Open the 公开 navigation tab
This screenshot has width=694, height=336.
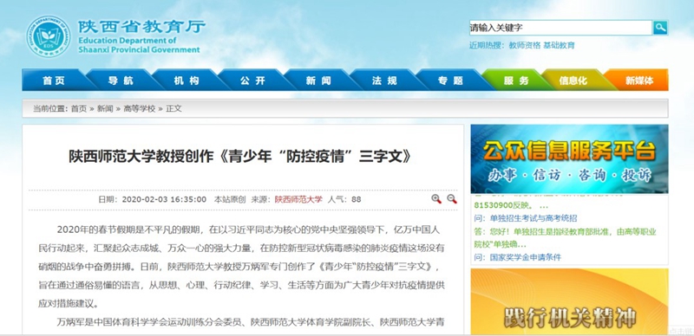pyautogui.click(x=252, y=81)
